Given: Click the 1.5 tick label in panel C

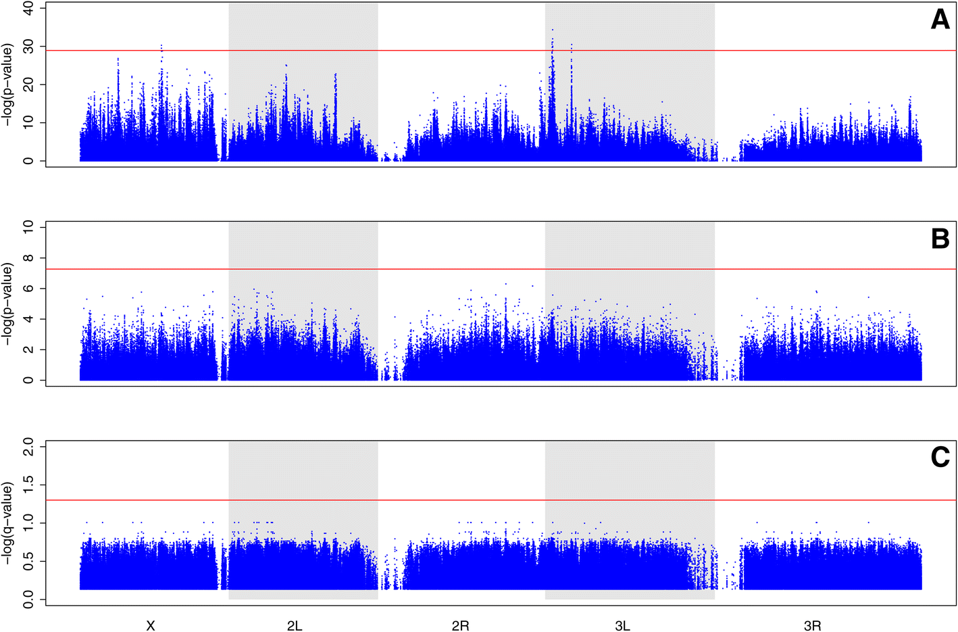Looking at the screenshot, I should [x=29, y=485].
